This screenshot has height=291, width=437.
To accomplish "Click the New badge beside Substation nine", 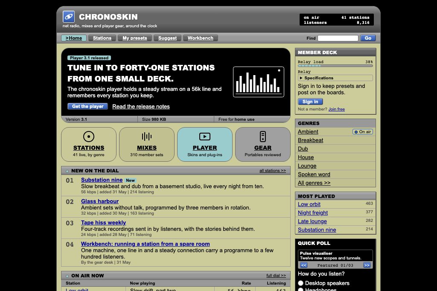I will point(130,180).
